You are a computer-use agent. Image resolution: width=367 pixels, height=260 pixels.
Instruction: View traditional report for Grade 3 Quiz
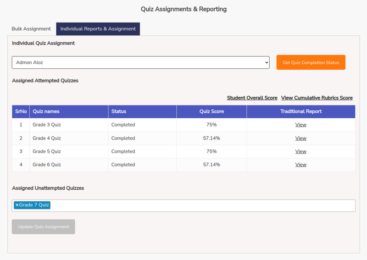pyautogui.click(x=300, y=125)
